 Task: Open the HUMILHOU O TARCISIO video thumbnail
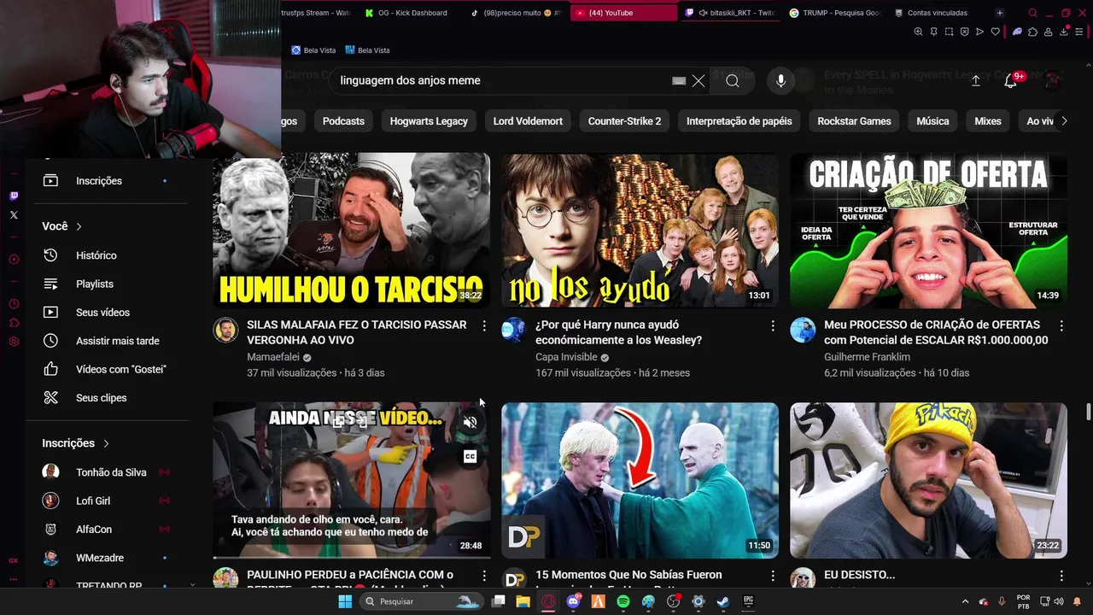click(351, 231)
